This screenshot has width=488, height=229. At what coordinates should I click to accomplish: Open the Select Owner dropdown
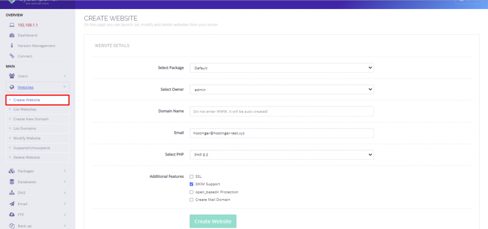pos(282,89)
